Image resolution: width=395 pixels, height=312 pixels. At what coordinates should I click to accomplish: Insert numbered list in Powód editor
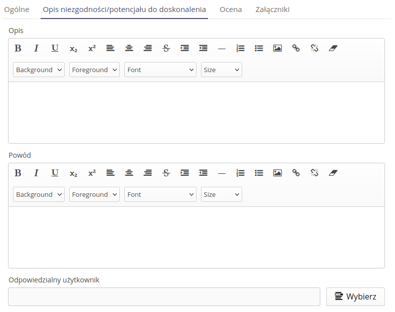coord(241,173)
